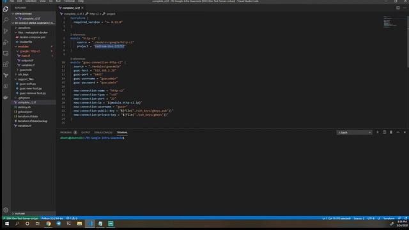Open the Selection menu

point(31,1)
